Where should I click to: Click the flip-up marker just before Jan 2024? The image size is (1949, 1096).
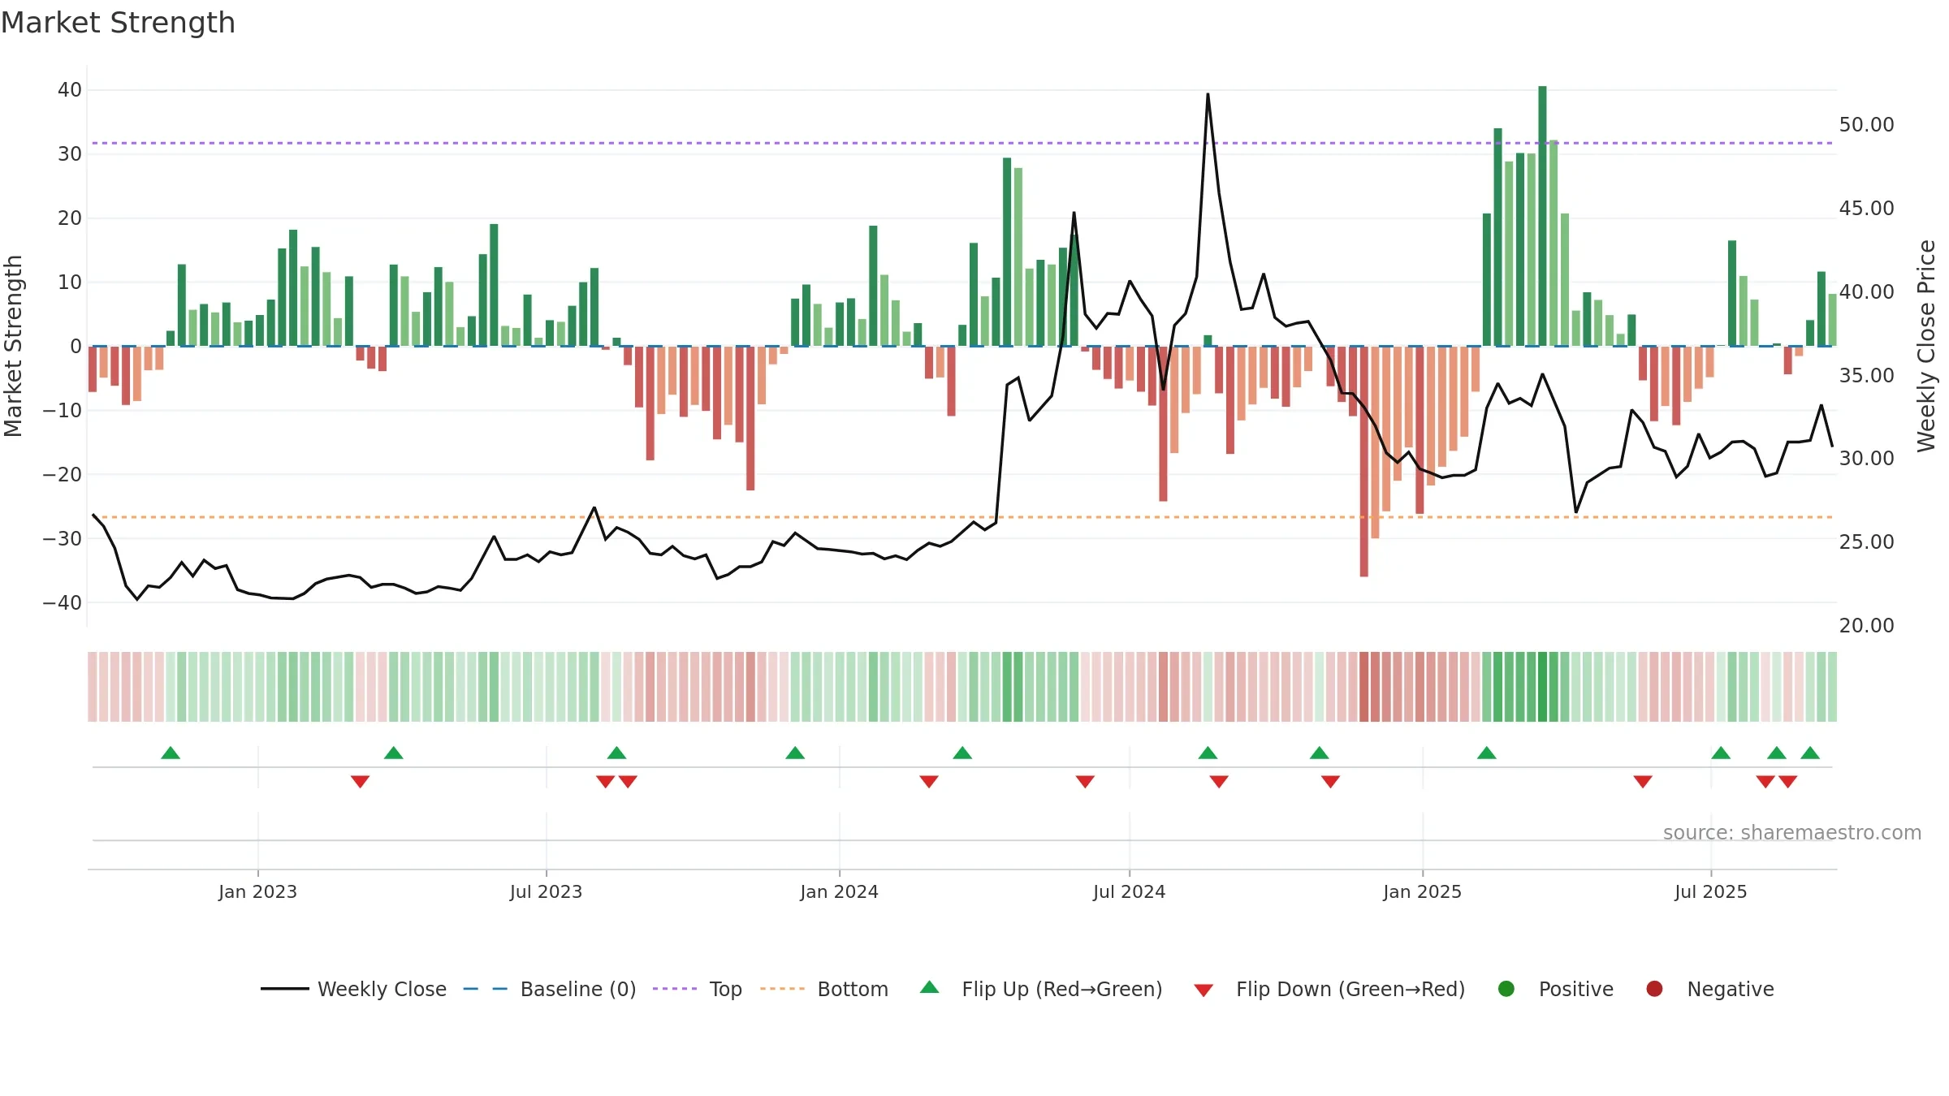(795, 753)
